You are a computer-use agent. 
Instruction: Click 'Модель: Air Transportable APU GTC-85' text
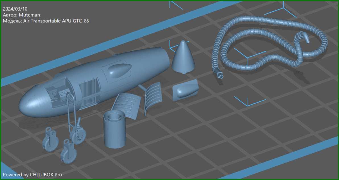[46, 21]
